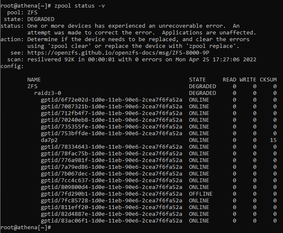
Task: Click the CKSUM column header
Action: click(x=268, y=80)
